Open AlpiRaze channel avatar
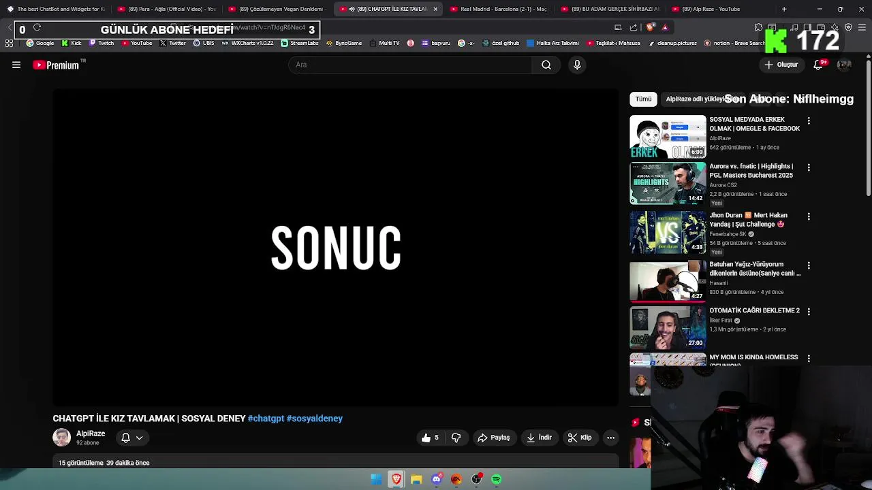 [x=61, y=438]
